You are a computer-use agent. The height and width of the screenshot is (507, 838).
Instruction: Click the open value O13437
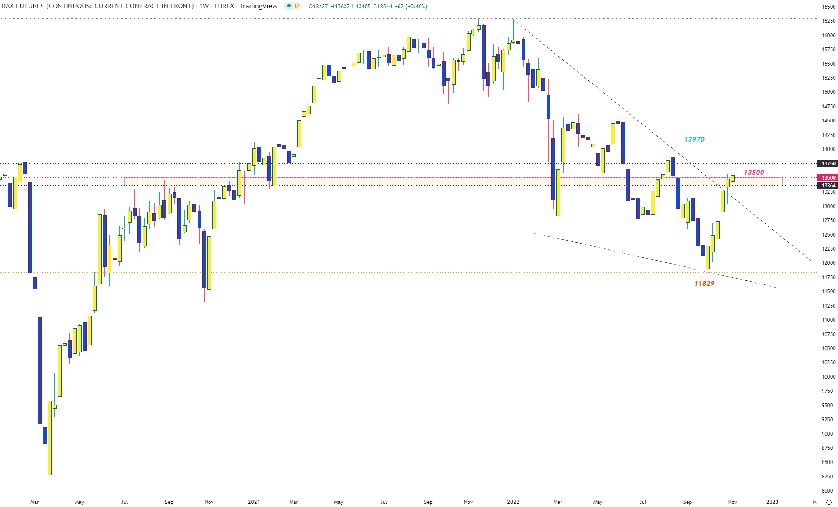coord(318,7)
